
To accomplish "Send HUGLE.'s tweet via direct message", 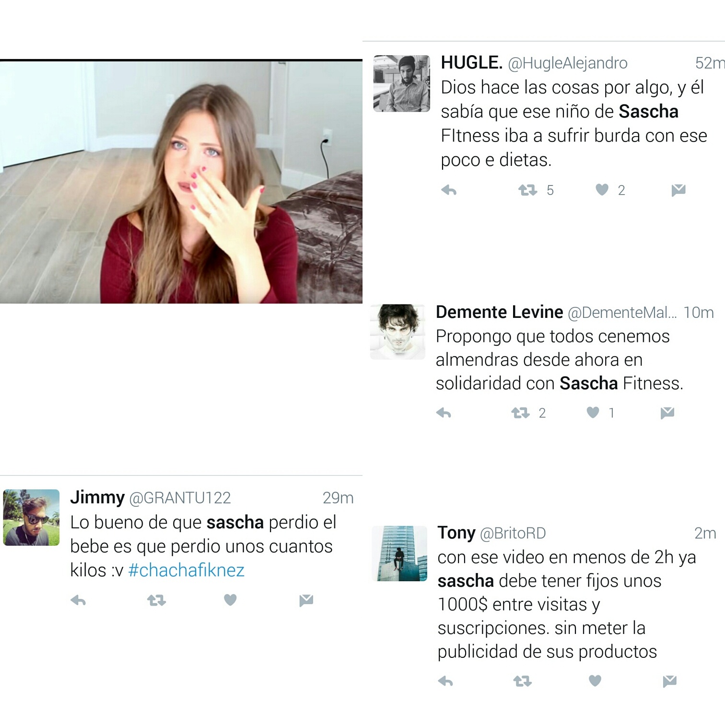I will click(678, 190).
